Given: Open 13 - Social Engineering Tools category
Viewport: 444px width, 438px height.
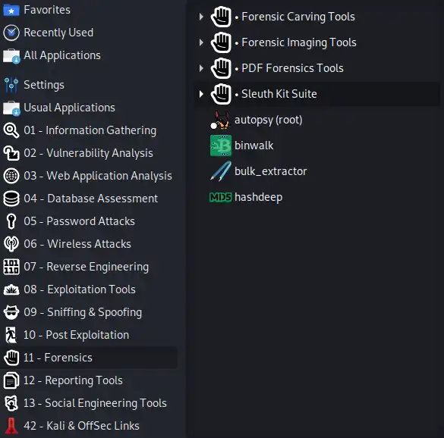Looking at the screenshot, I should 89,403.
